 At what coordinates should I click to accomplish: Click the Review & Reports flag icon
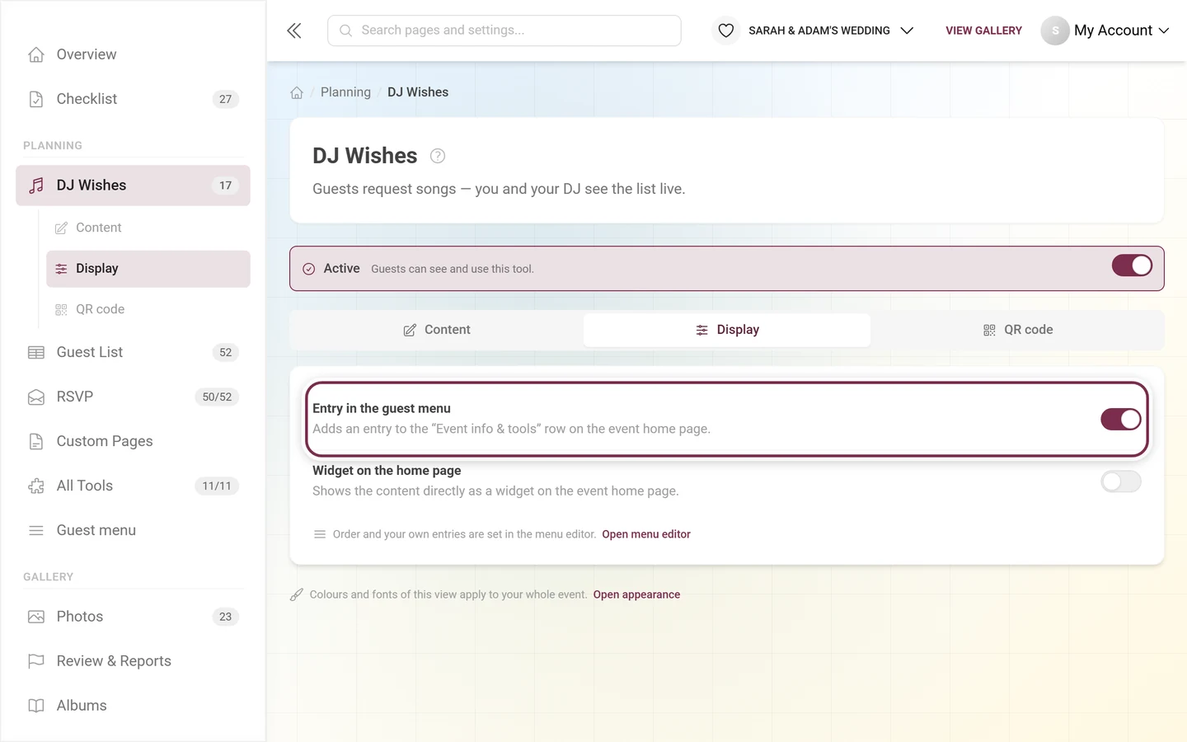coord(36,661)
